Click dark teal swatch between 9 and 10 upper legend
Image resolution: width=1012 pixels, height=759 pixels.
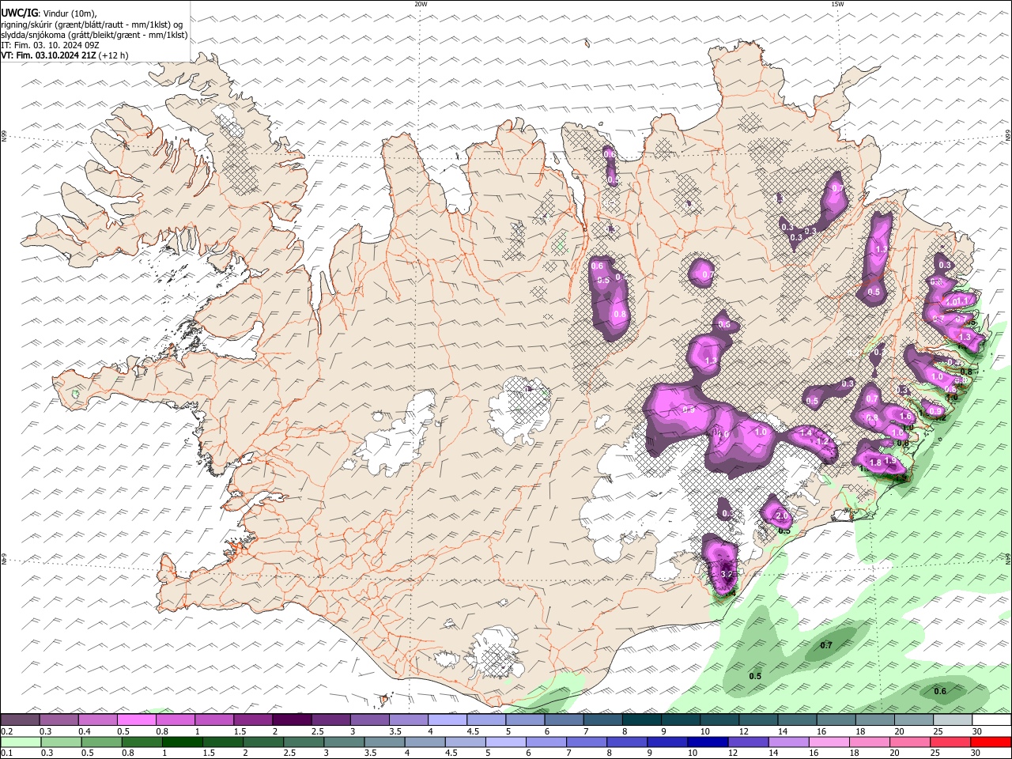pos(681,719)
